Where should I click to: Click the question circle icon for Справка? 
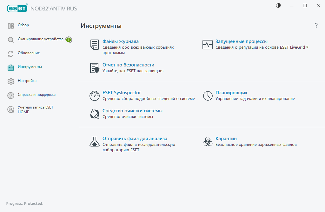click(x=11, y=96)
